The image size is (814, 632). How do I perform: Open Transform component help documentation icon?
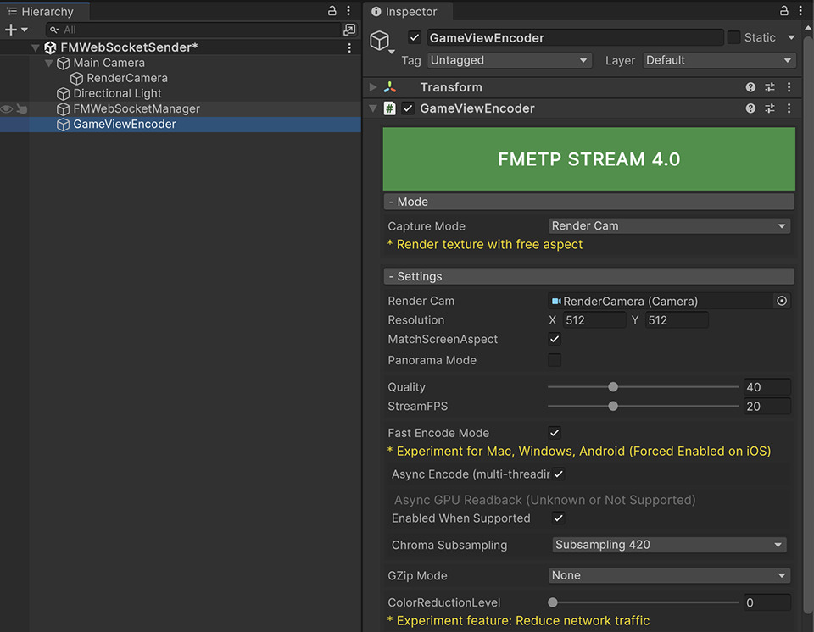tap(750, 86)
